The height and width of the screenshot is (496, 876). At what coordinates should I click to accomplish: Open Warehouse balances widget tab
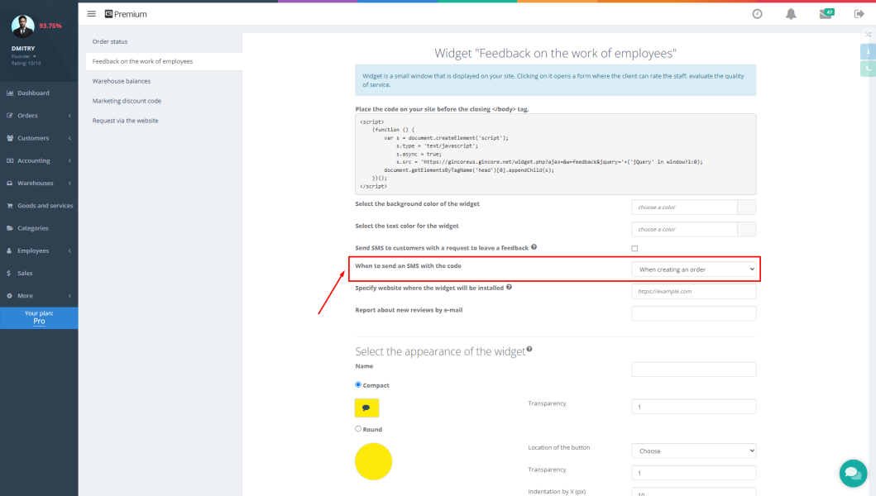[x=121, y=81]
